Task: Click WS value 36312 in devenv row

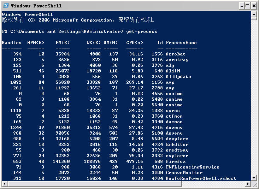Action: click(x=94, y=128)
